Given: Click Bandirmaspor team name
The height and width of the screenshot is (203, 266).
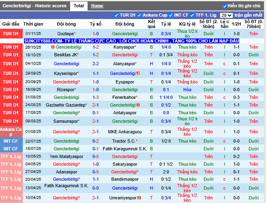Looking at the screenshot, I should click(125, 179).
